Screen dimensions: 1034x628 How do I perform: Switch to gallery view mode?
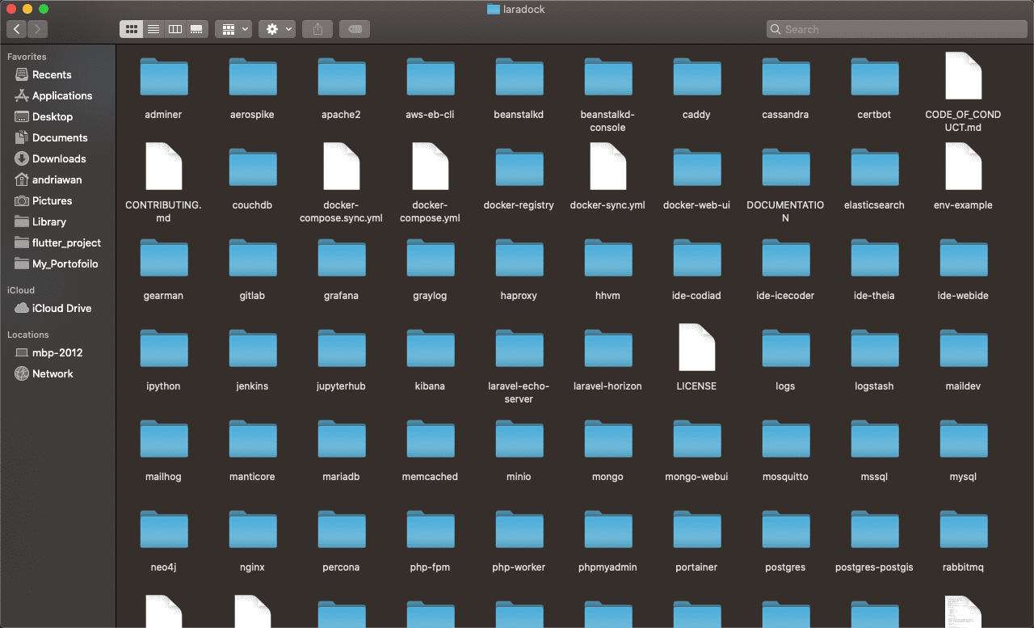(196, 29)
